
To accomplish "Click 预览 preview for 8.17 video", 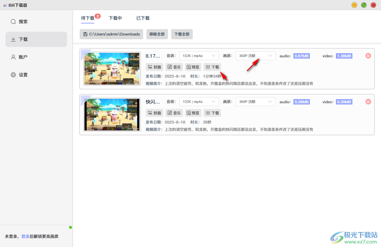I will click(x=193, y=67).
